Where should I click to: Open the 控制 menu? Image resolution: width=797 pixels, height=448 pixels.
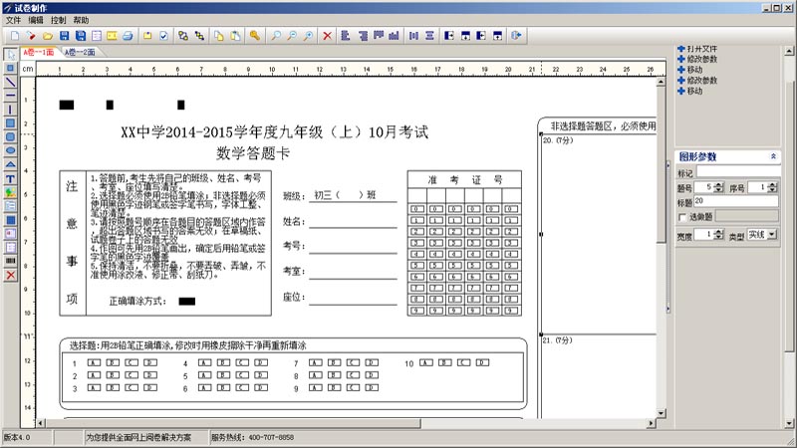pyautogui.click(x=58, y=20)
